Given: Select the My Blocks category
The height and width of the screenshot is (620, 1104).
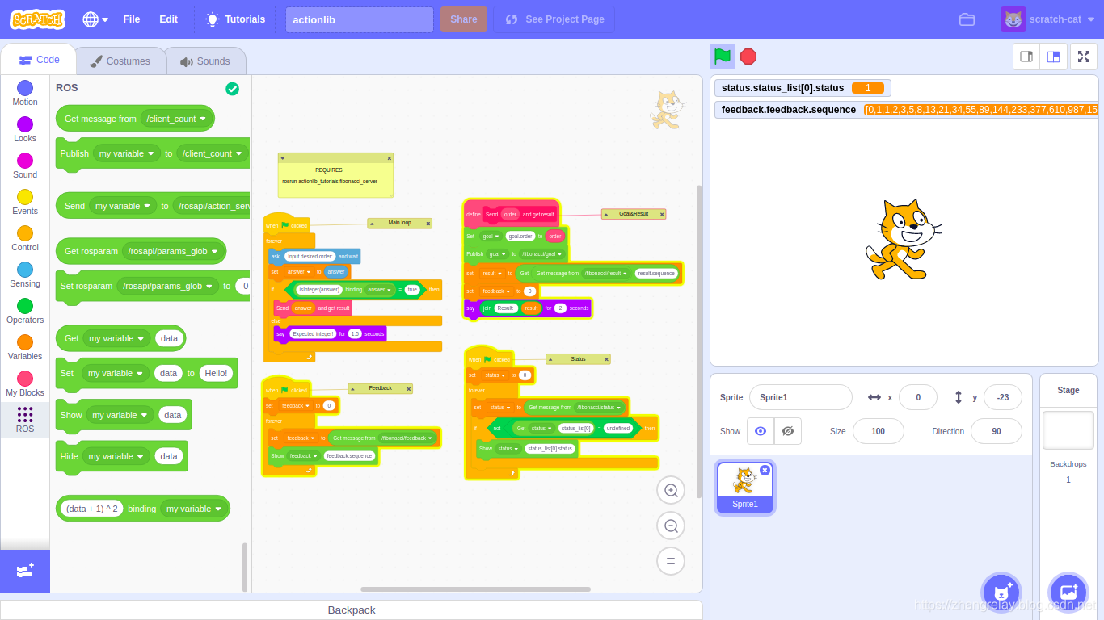Looking at the screenshot, I should click(x=25, y=384).
